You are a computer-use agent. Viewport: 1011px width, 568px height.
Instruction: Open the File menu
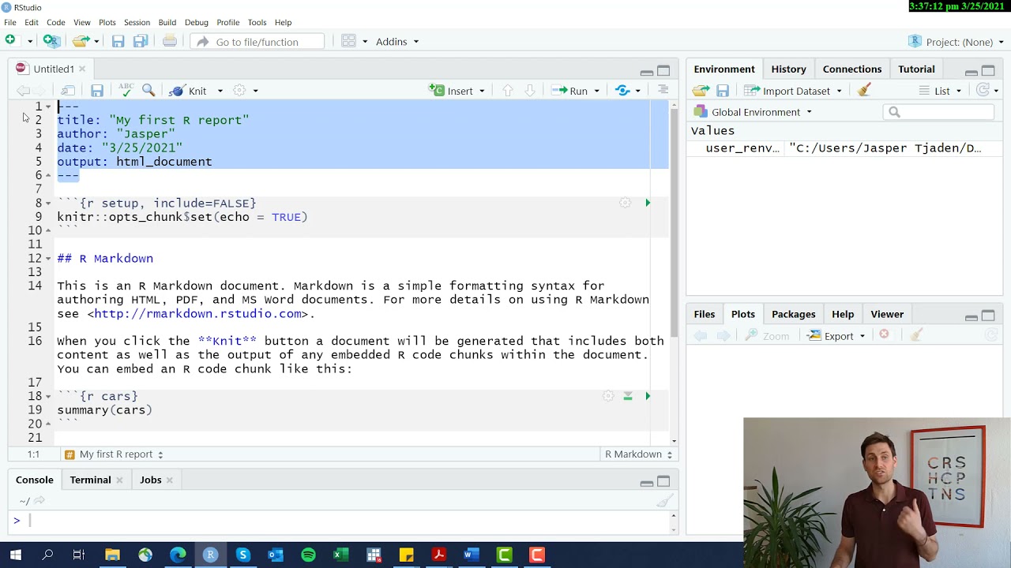[10, 22]
